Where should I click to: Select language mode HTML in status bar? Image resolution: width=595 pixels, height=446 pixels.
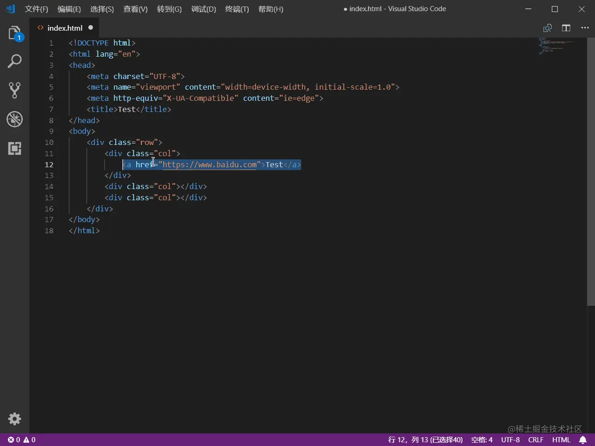(561, 439)
